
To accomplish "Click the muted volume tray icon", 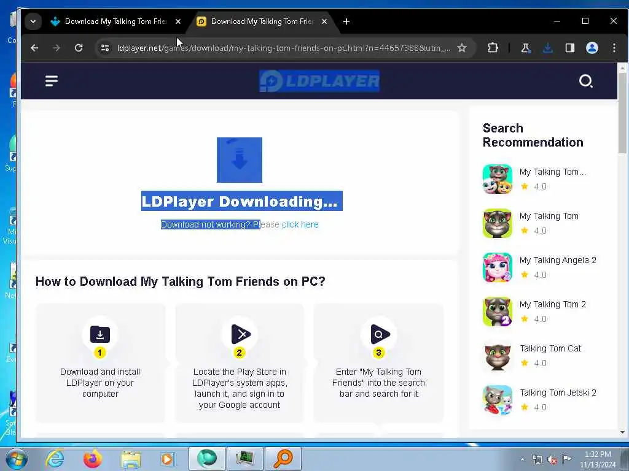I will (552, 460).
